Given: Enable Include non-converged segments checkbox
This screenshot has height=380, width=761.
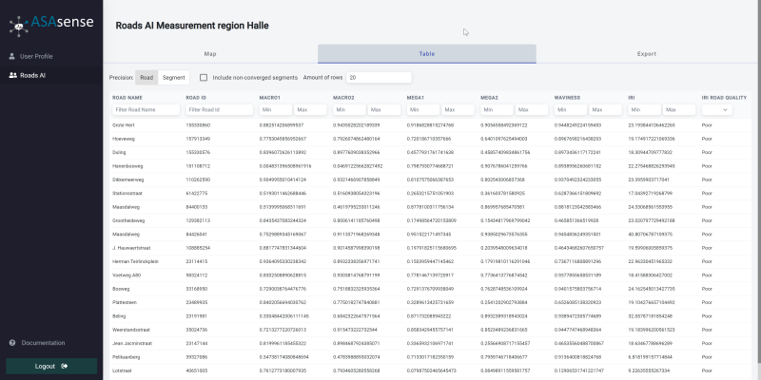Looking at the screenshot, I should pos(204,77).
